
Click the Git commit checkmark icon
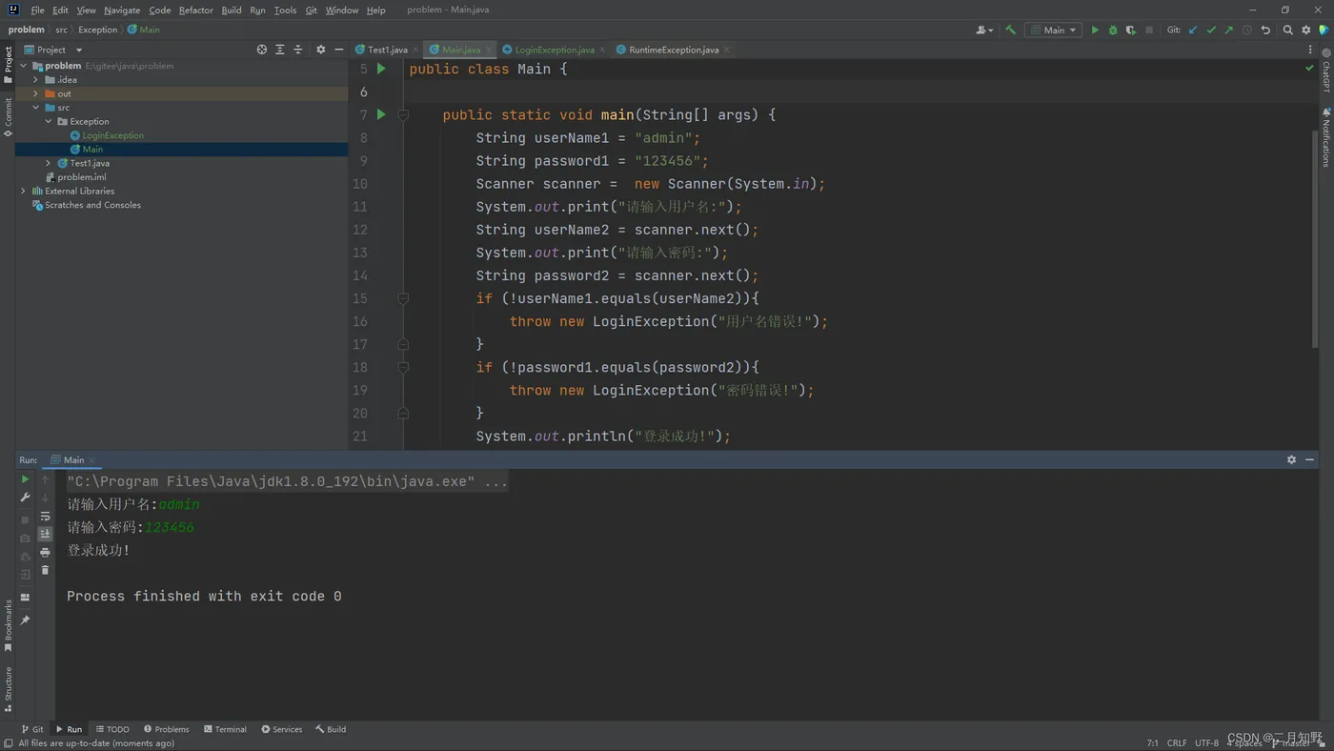(1211, 30)
